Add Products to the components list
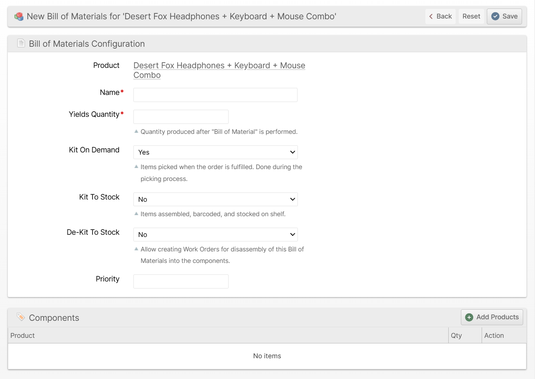Screen dimensions: 535x379 coord(492,317)
